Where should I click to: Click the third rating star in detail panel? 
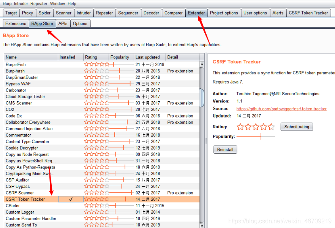coord(256,127)
